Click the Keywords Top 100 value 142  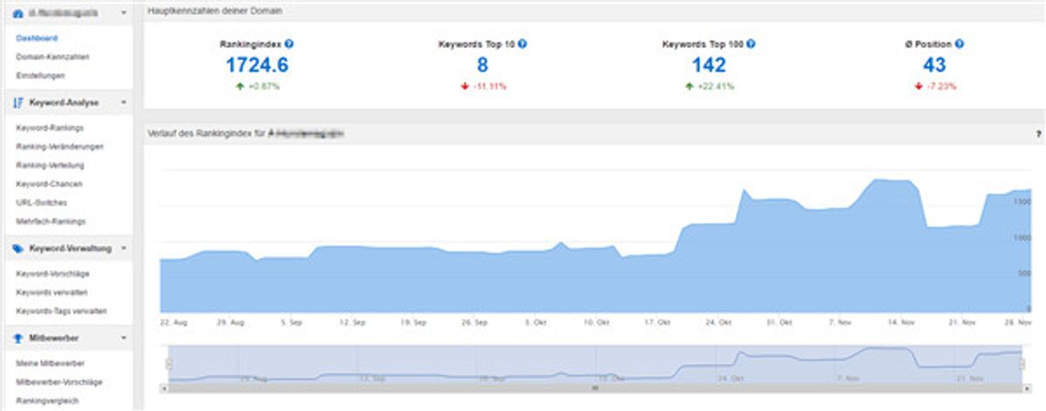[x=709, y=65]
